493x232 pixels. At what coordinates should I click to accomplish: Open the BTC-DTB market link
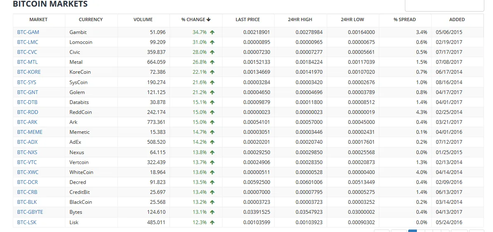tap(27, 102)
